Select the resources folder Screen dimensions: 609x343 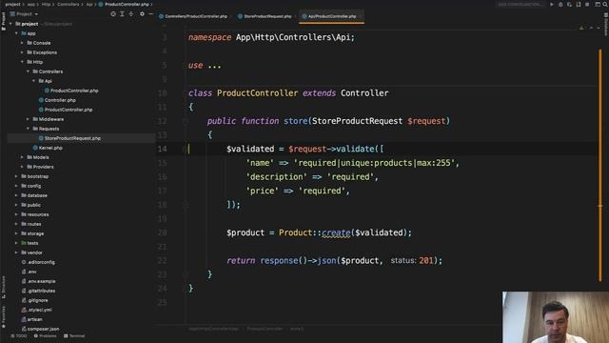tap(35, 214)
